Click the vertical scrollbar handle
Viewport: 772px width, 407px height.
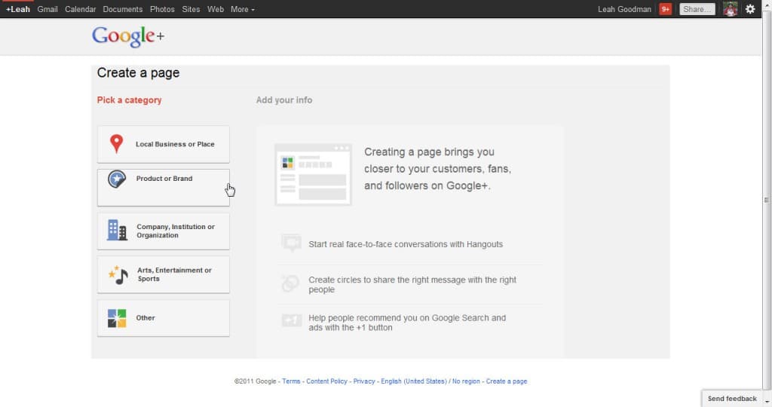tap(767, 199)
